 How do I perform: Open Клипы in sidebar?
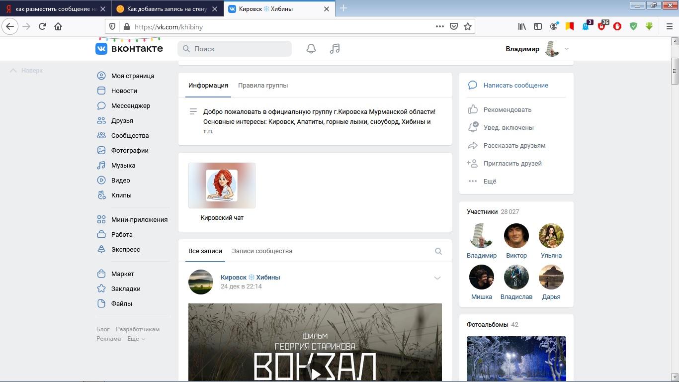click(x=121, y=195)
